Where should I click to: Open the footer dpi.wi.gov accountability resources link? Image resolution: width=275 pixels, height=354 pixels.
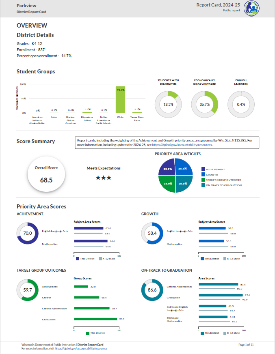pos(81,348)
